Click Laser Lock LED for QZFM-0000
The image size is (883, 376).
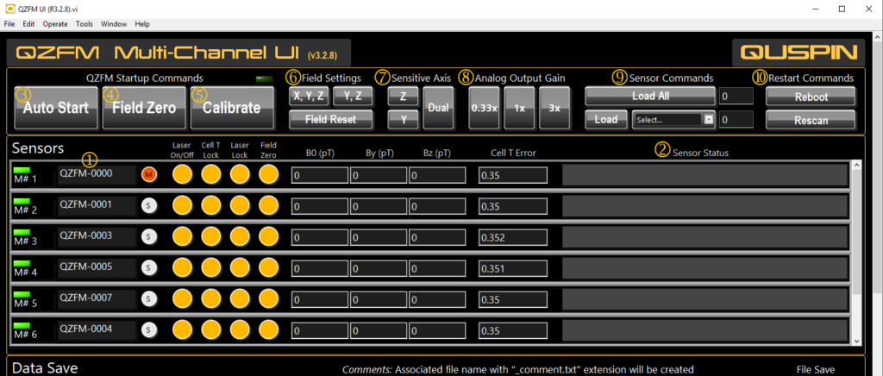240,174
